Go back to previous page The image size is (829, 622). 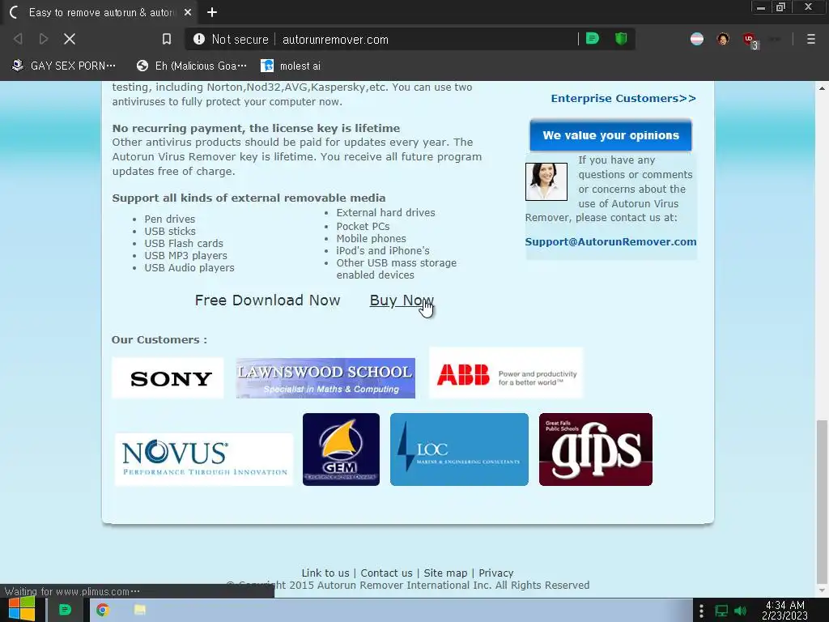[18, 39]
